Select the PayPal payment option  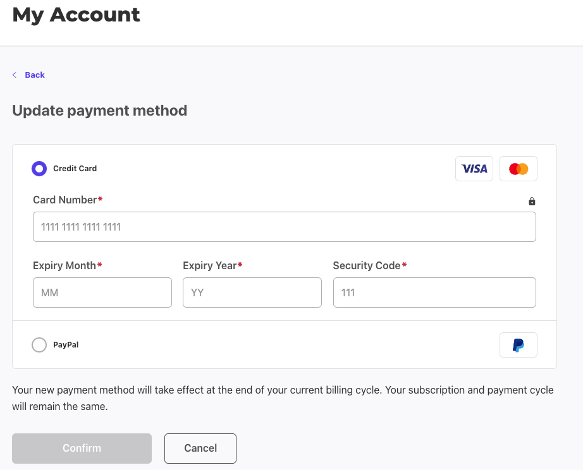pyautogui.click(x=39, y=345)
